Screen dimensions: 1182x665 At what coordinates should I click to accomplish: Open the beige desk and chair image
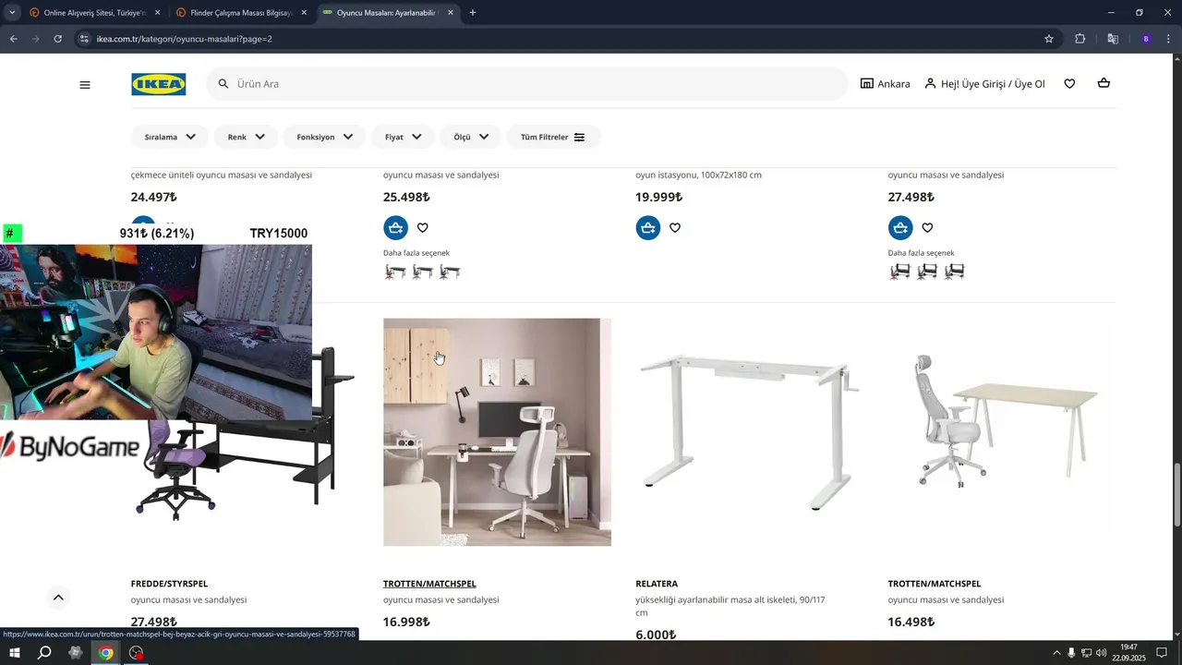point(1002,432)
